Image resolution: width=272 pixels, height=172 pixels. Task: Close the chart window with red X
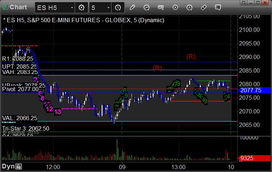tap(265, 3)
